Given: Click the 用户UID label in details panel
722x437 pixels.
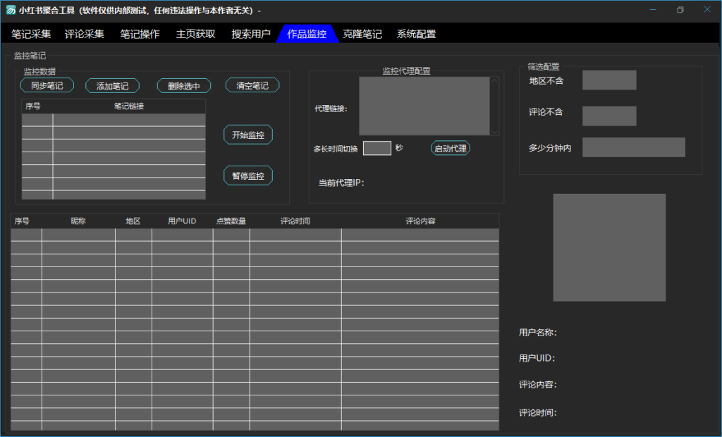Looking at the screenshot, I should (537, 358).
